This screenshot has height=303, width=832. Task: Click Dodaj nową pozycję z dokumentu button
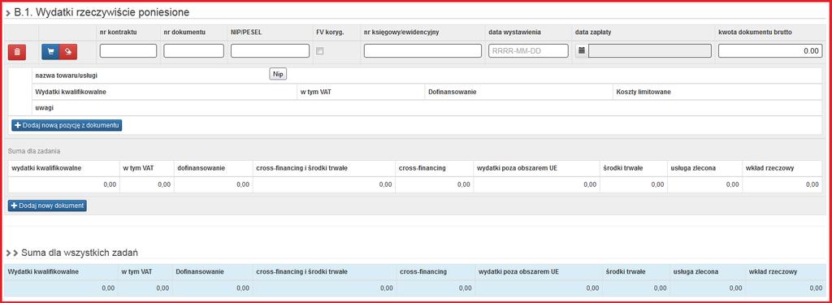(x=67, y=125)
